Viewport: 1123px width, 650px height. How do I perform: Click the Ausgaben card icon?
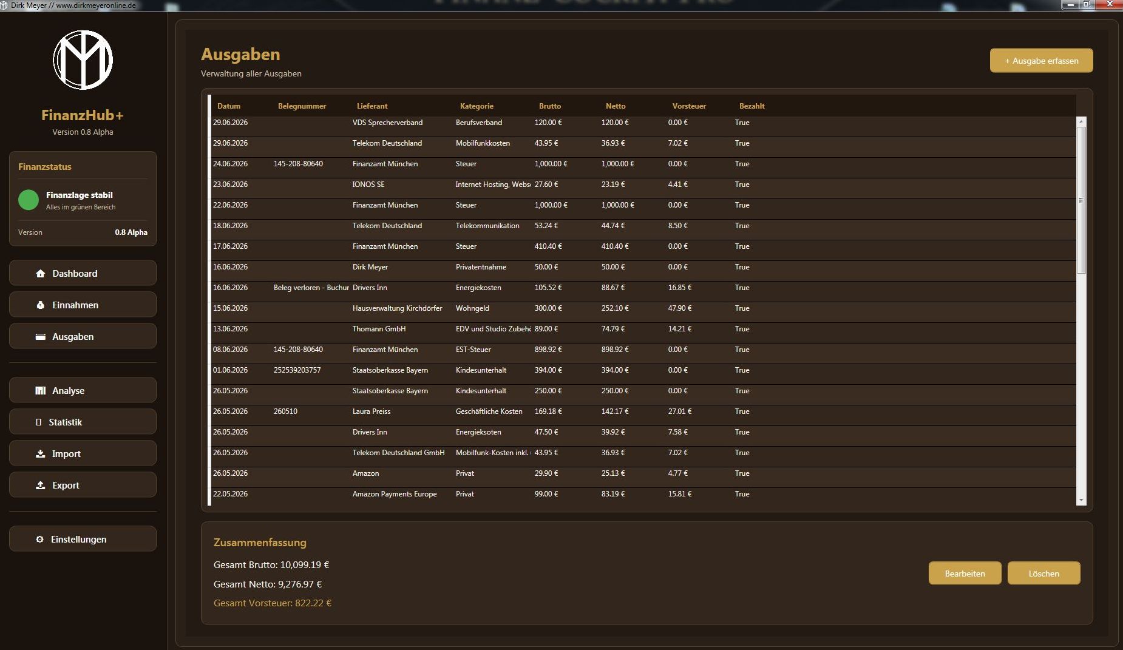[x=41, y=337]
